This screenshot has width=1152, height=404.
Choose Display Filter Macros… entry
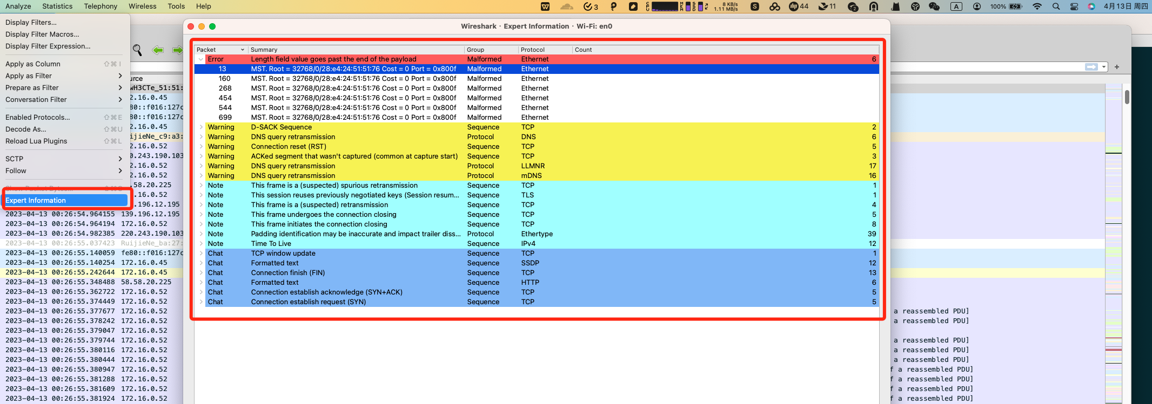coord(65,35)
